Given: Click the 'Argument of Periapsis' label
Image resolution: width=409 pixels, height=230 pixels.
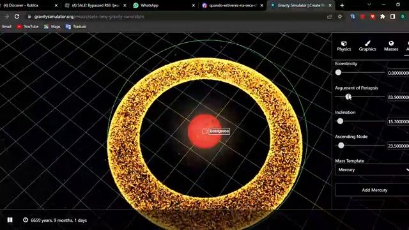Looking at the screenshot, I should (x=357, y=88).
